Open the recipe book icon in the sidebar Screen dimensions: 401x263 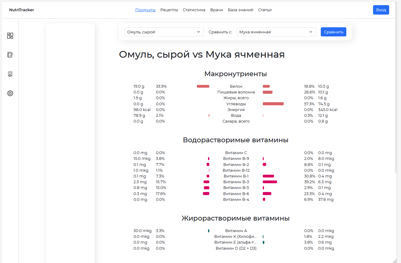[10, 74]
